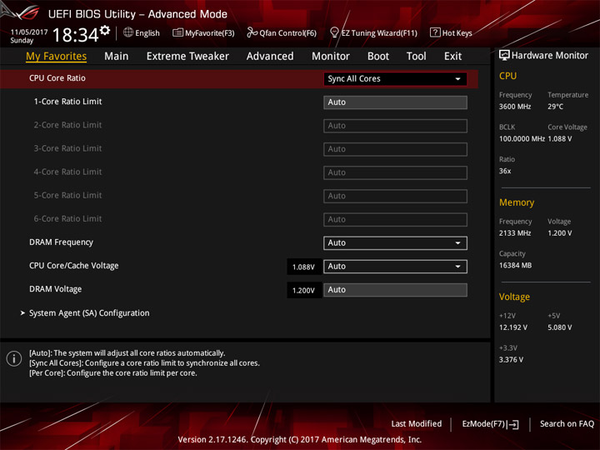Select CPU Core Ratio label row

point(239,78)
